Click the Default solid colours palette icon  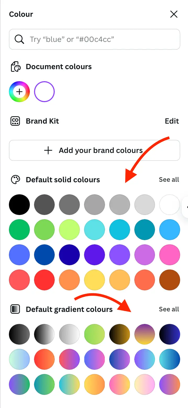pos(15,180)
